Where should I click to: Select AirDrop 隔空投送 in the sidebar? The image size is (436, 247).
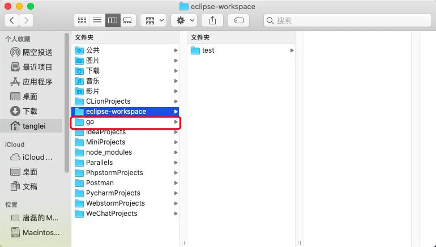[31, 52]
